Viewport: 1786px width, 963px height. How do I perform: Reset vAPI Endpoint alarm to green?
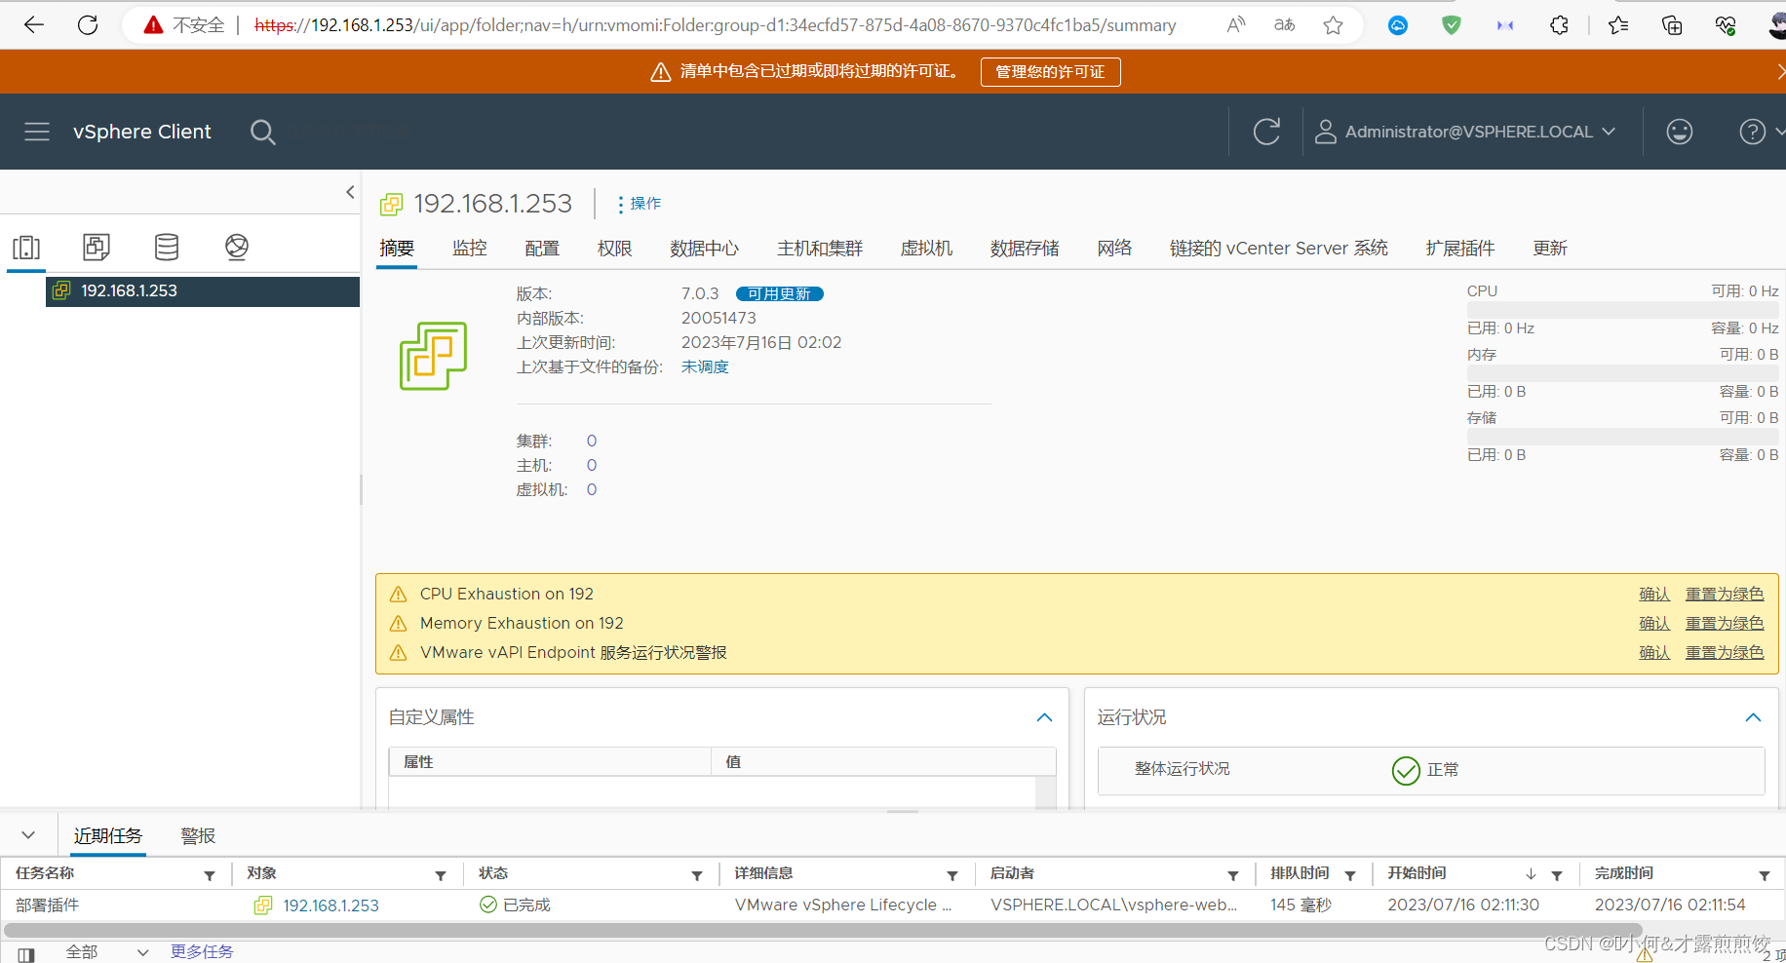[x=1725, y=653]
